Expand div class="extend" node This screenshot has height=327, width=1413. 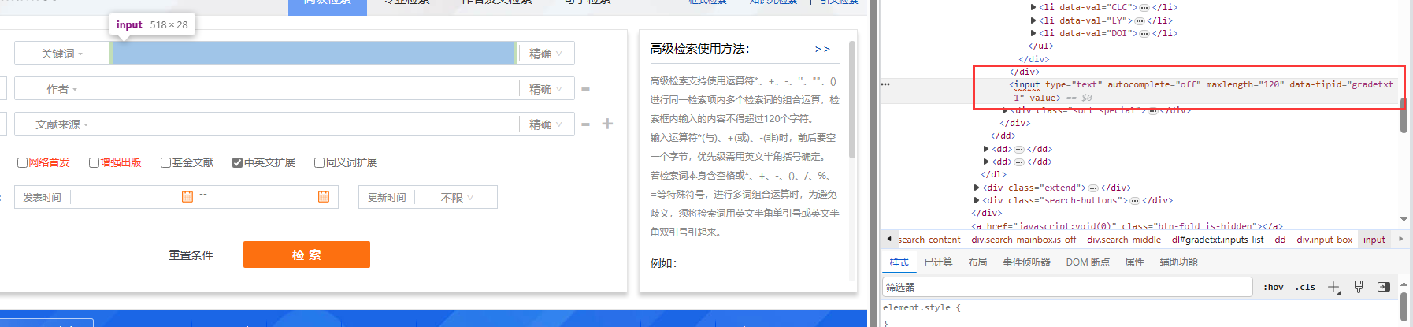(x=977, y=188)
